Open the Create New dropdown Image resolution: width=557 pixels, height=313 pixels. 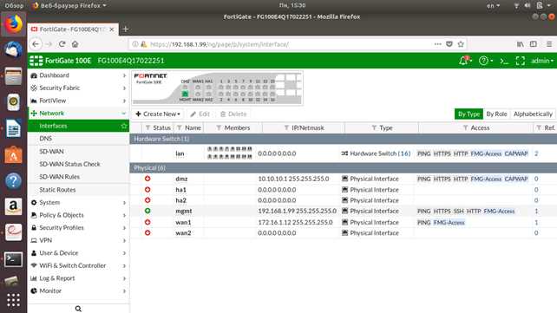click(x=158, y=114)
